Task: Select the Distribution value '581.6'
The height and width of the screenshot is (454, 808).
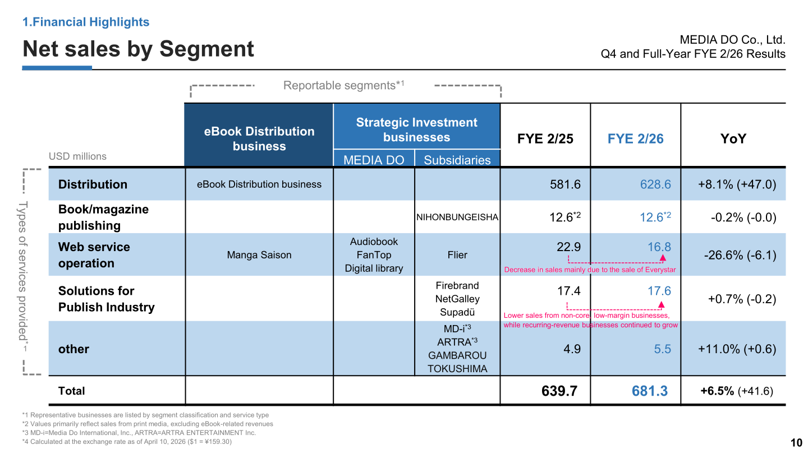Action: [565, 184]
